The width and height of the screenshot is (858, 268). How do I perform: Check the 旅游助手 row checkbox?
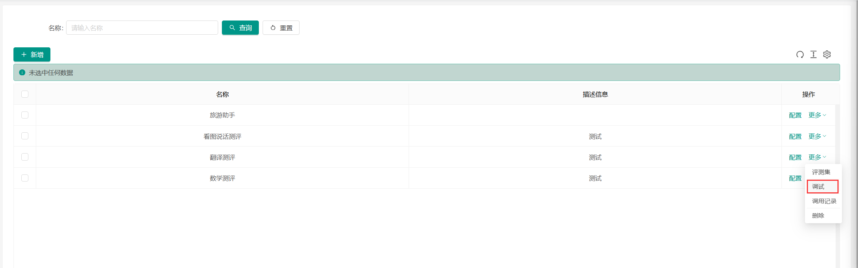[25, 115]
